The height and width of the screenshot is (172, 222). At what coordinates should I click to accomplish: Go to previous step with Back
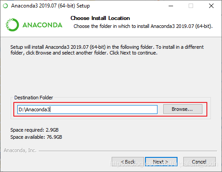coord(128,162)
